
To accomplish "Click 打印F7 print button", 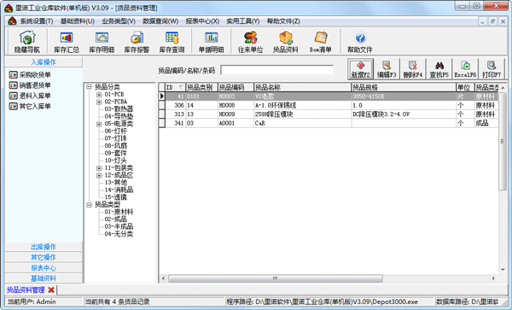I will point(492,69).
